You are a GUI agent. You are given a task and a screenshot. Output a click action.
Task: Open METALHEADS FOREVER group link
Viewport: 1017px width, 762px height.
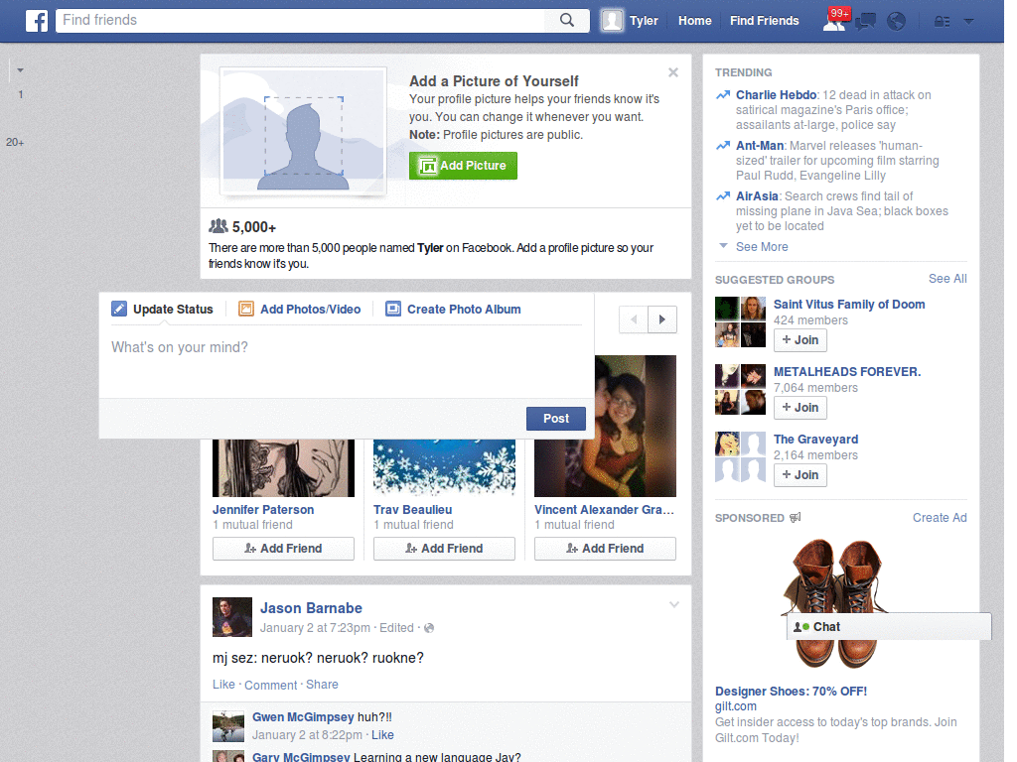(x=847, y=372)
